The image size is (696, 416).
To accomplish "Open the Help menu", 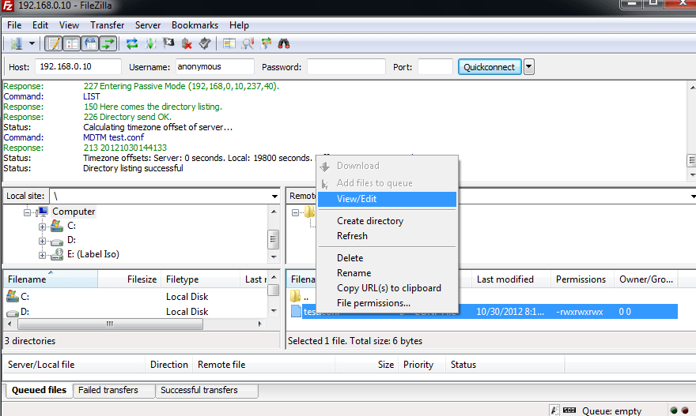I will (x=239, y=25).
